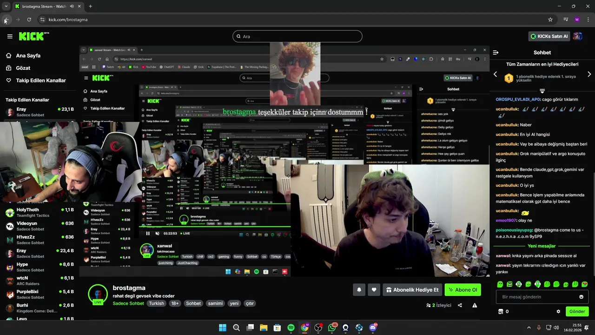Open the Kick hamburger sidebar menu
This screenshot has height=335, width=595.
tap(10, 36)
